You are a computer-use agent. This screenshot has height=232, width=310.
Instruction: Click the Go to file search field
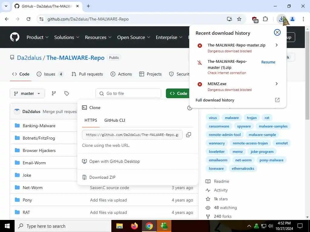(x=128, y=93)
